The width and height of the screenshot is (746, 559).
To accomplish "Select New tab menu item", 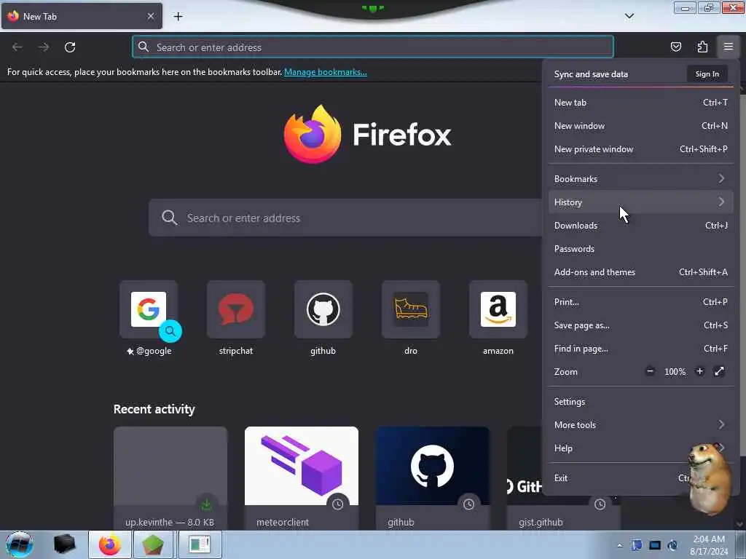I will pos(641,102).
